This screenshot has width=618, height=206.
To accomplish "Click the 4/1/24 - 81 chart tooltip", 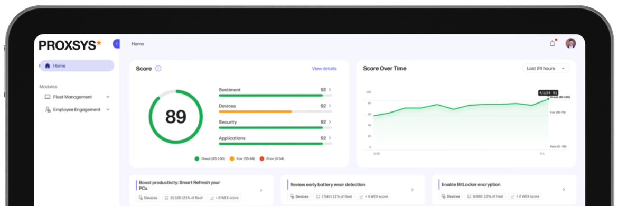I will (548, 93).
